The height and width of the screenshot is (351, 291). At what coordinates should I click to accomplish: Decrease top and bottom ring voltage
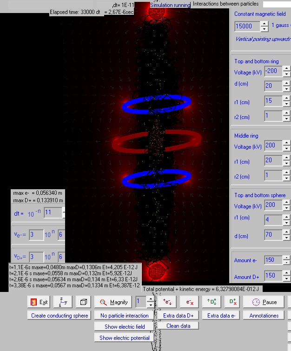coord(286,74)
